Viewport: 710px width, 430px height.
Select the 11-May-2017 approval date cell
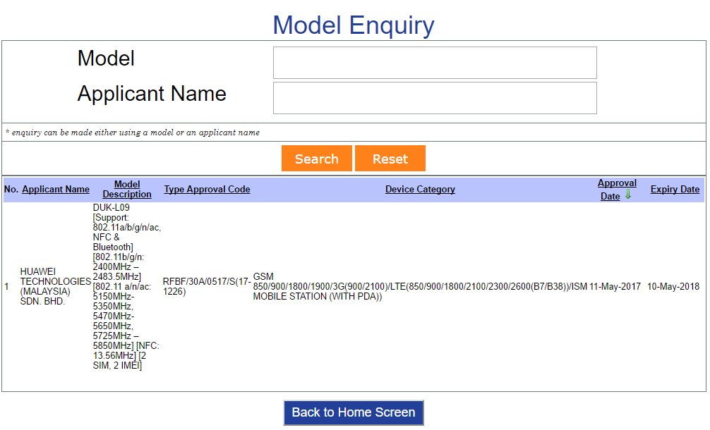coord(615,286)
